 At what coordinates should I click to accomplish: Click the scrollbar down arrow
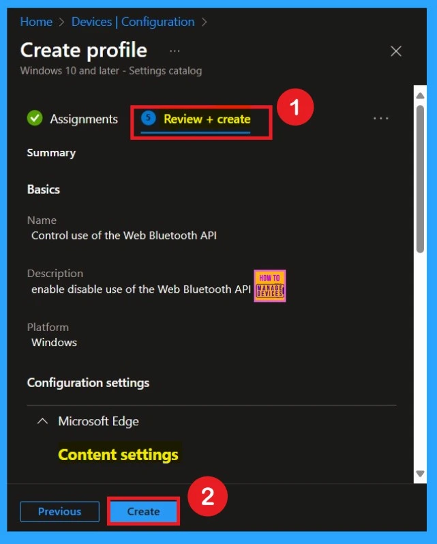(x=420, y=474)
